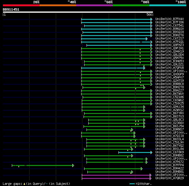Click the green alignment bar of B7FFP4

pyautogui.click(x=43, y=166)
